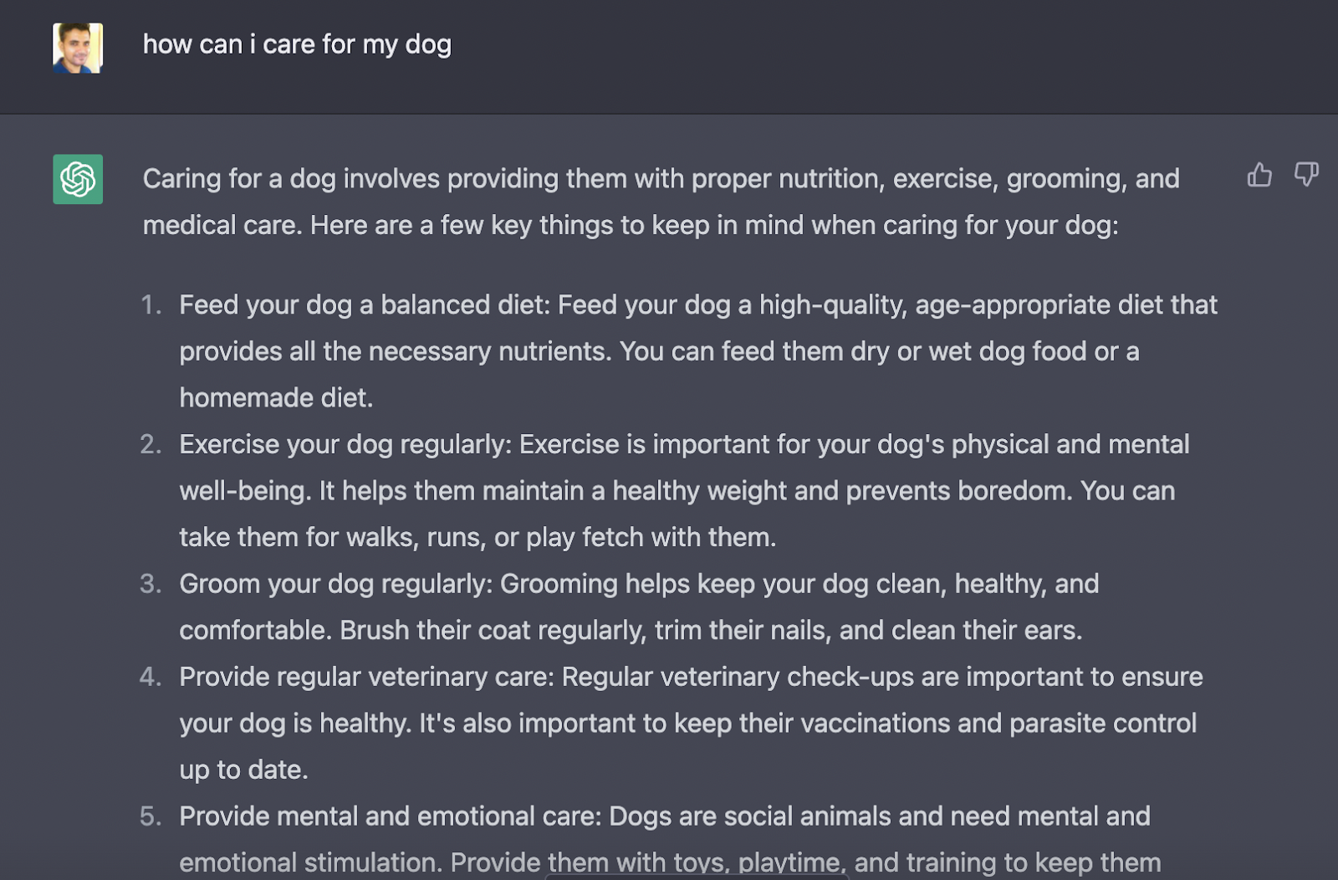Click the words 'homemade diet' in item one

tap(274, 398)
